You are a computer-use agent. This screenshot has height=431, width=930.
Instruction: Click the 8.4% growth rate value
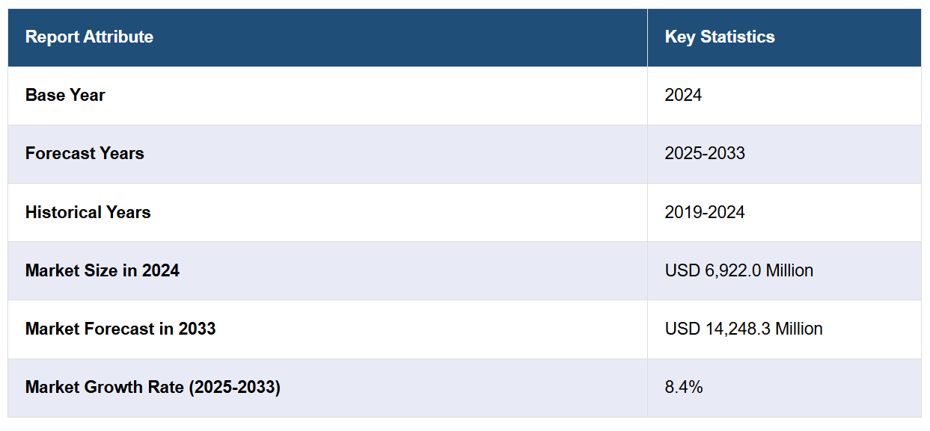684,387
